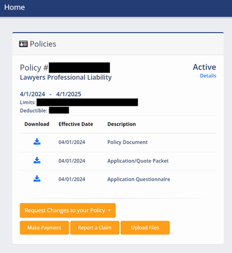Open the policy Details link
The image size is (232, 253).
[x=208, y=76]
